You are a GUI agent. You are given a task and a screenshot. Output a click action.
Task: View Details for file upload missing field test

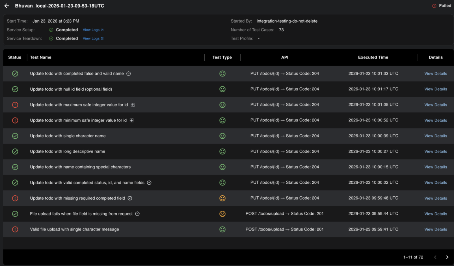435,214
